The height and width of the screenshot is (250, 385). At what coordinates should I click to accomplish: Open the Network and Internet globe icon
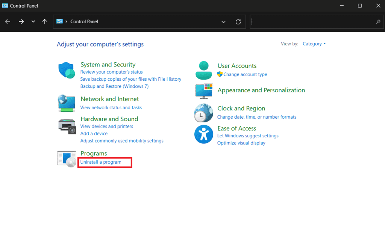67,103
